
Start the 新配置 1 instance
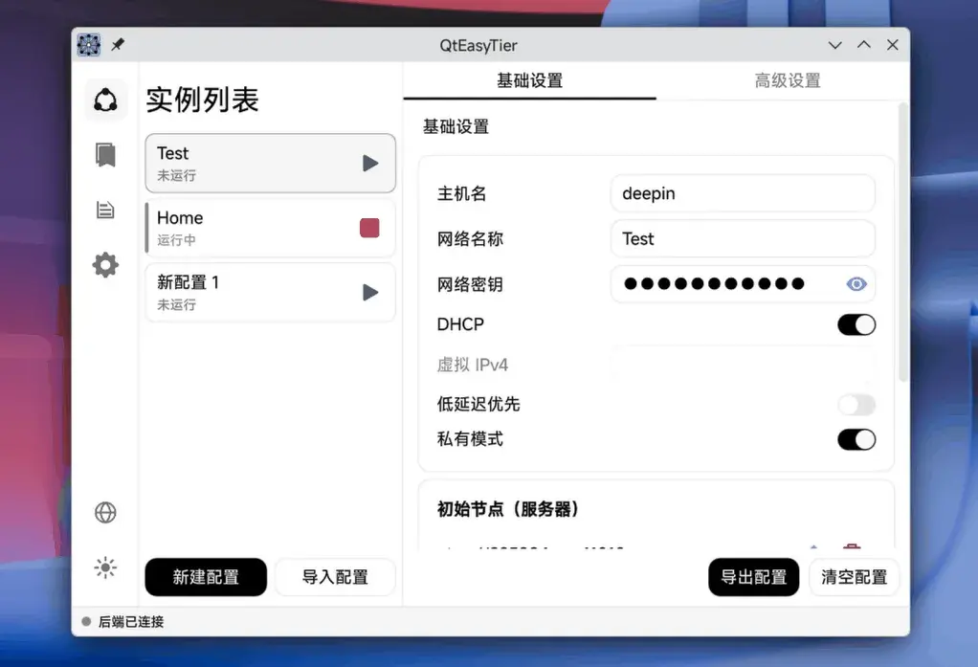(370, 292)
